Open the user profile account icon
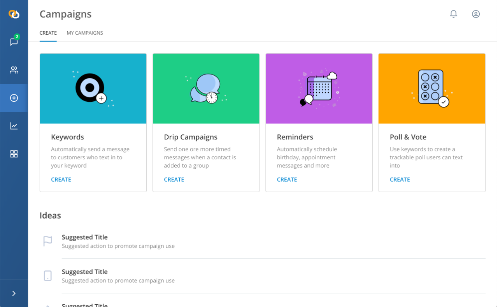This screenshot has height=307, width=498. [x=475, y=14]
